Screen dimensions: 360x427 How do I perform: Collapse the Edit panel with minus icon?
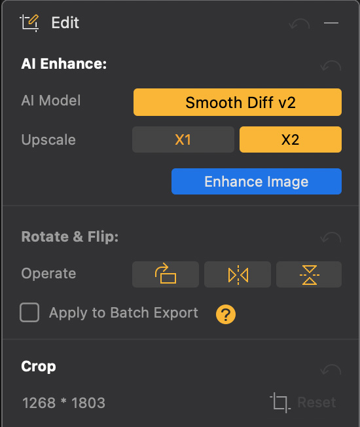point(331,23)
